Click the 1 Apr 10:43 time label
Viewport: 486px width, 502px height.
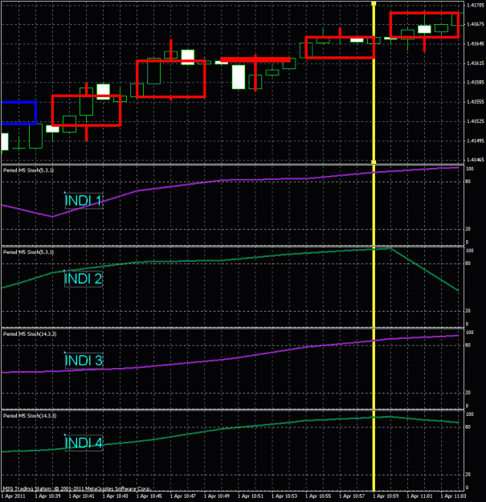coord(116,496)
